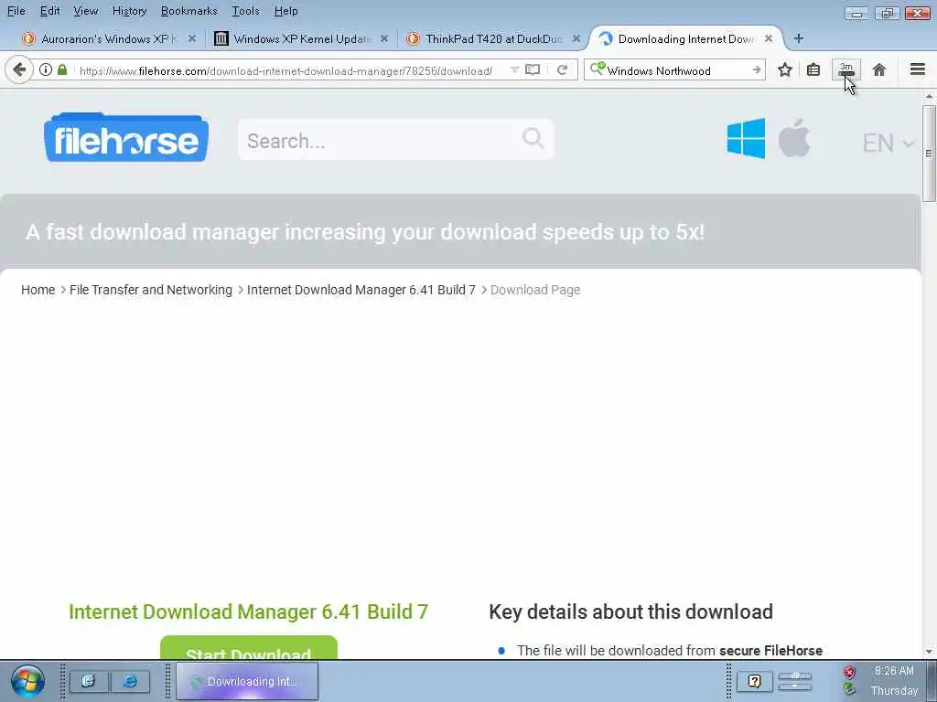Click the browser back arrow button

click(x=19, y=70)
